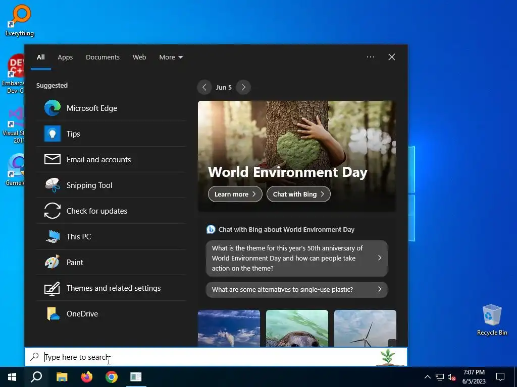
Task: Ask about the 50th anniversary theme question
Action: point(297,259)
